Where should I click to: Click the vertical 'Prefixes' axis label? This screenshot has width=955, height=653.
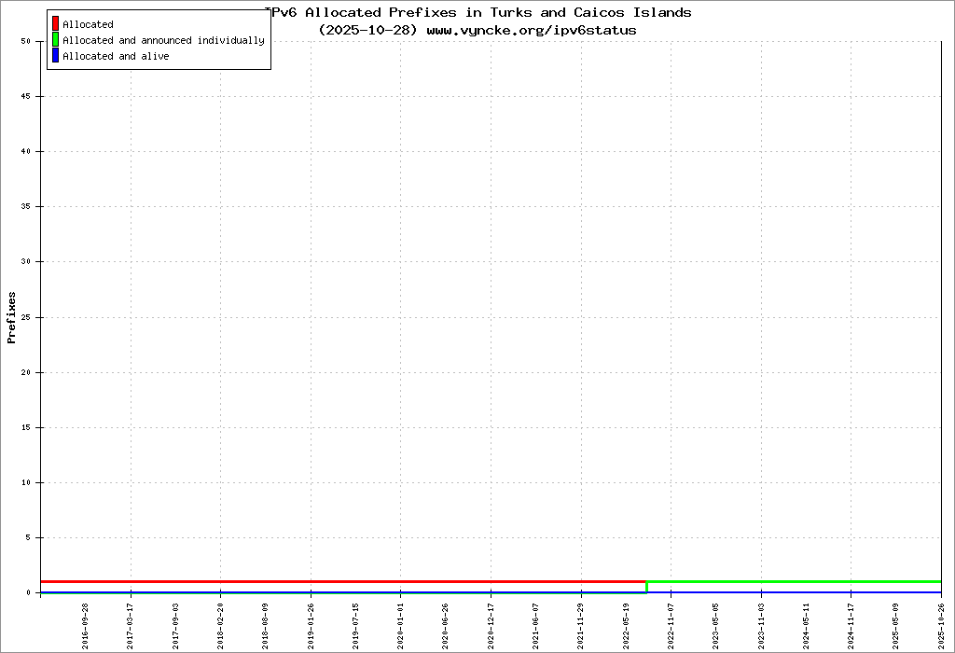tap(12, 317)
